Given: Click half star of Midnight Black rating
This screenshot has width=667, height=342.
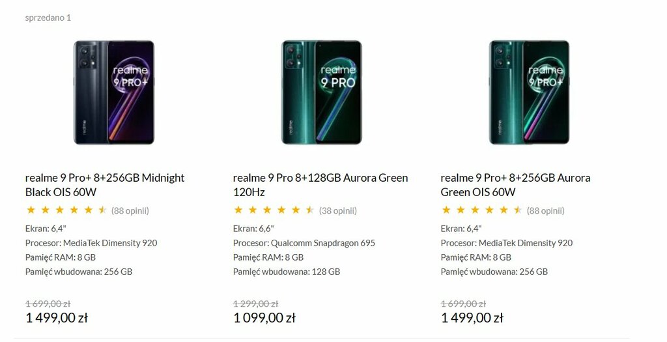Looking at the screenshot, I should (x=102, y=210).
